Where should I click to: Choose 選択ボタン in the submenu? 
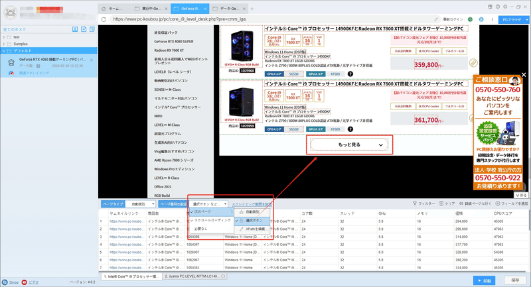[x=252, y=221]
